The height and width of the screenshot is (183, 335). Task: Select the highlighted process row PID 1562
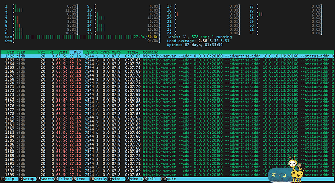(167, 56)
